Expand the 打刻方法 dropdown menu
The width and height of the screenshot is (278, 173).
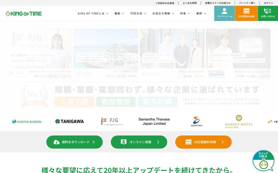[x=138, y=13]
